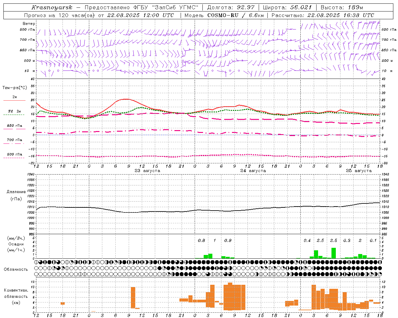
Task: Select the "Высота: 189м" header text
Action: (x=342, y=7)
